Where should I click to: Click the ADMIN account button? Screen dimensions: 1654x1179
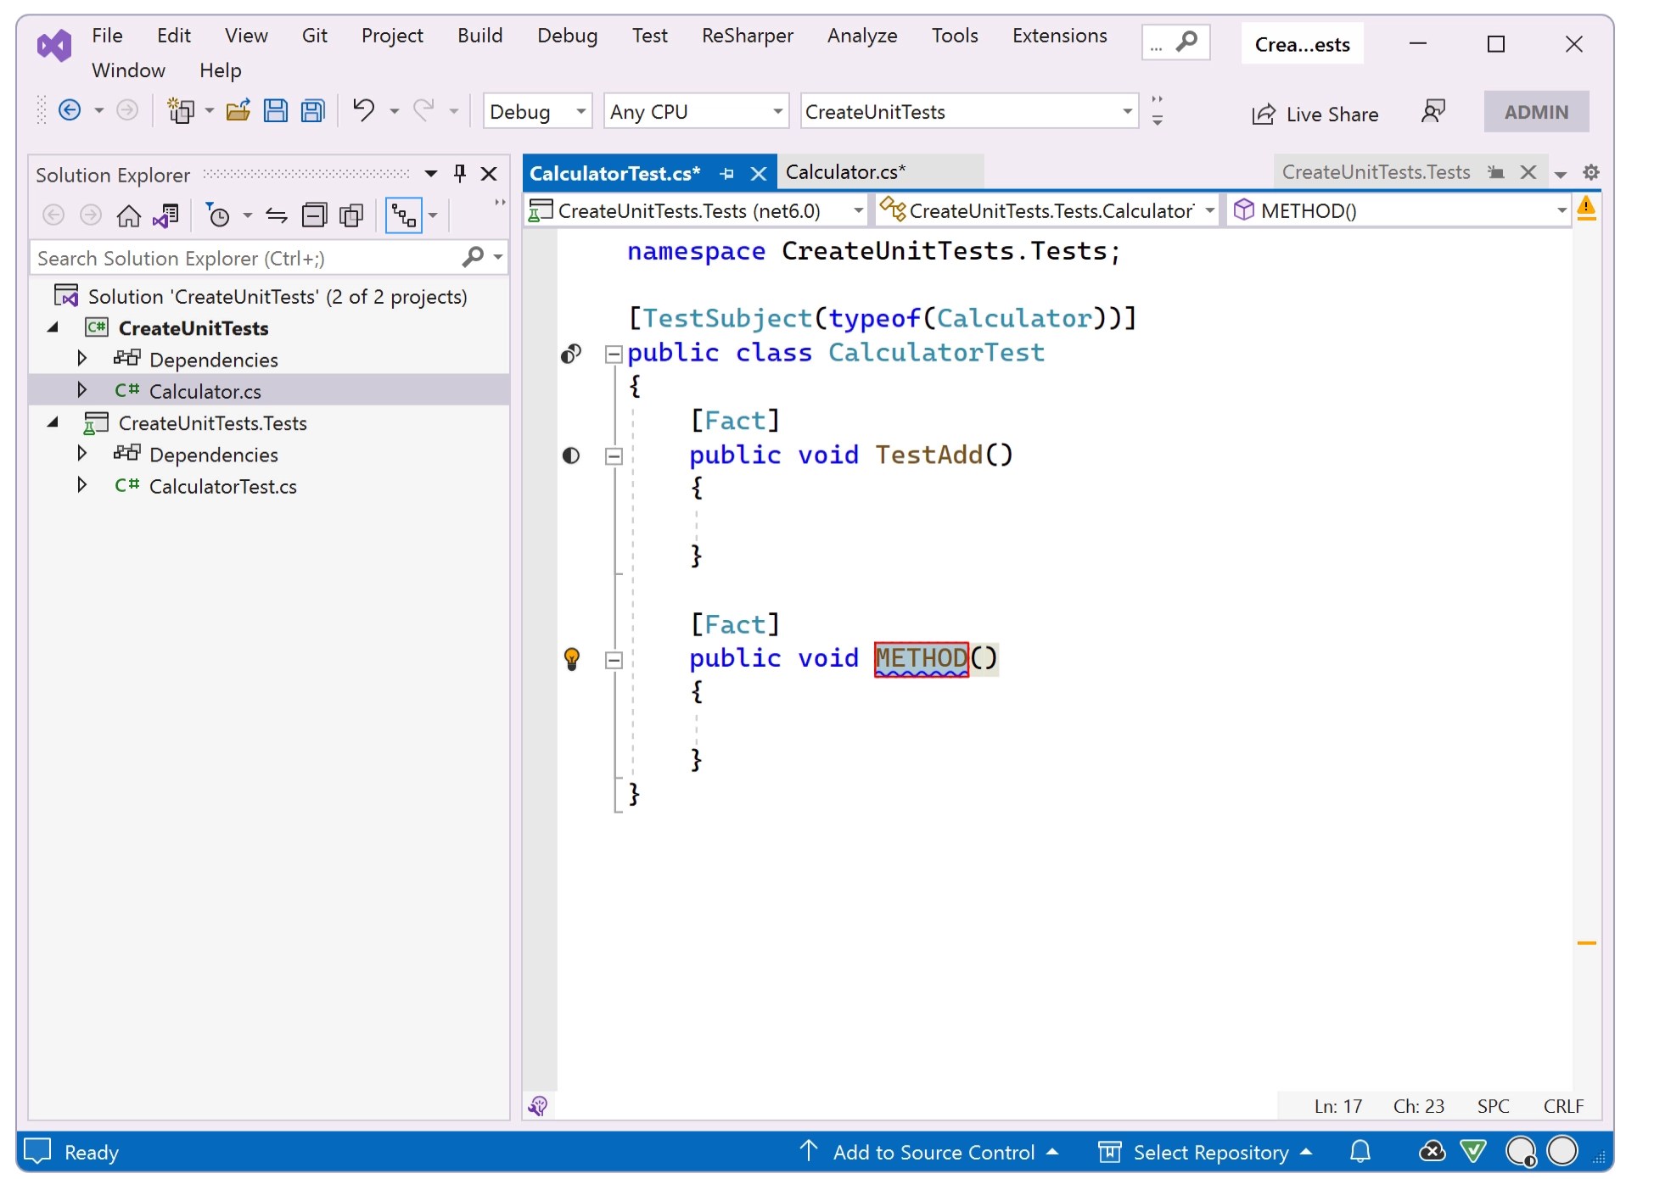[x=1536, y=111]
